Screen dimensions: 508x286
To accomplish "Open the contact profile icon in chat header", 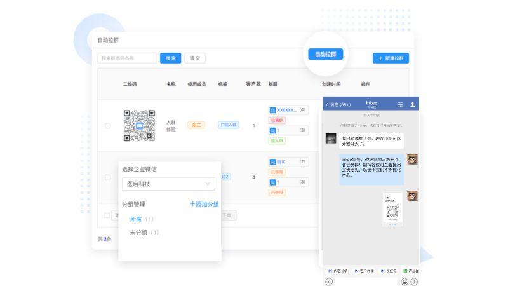I will [x=412, y=104].
